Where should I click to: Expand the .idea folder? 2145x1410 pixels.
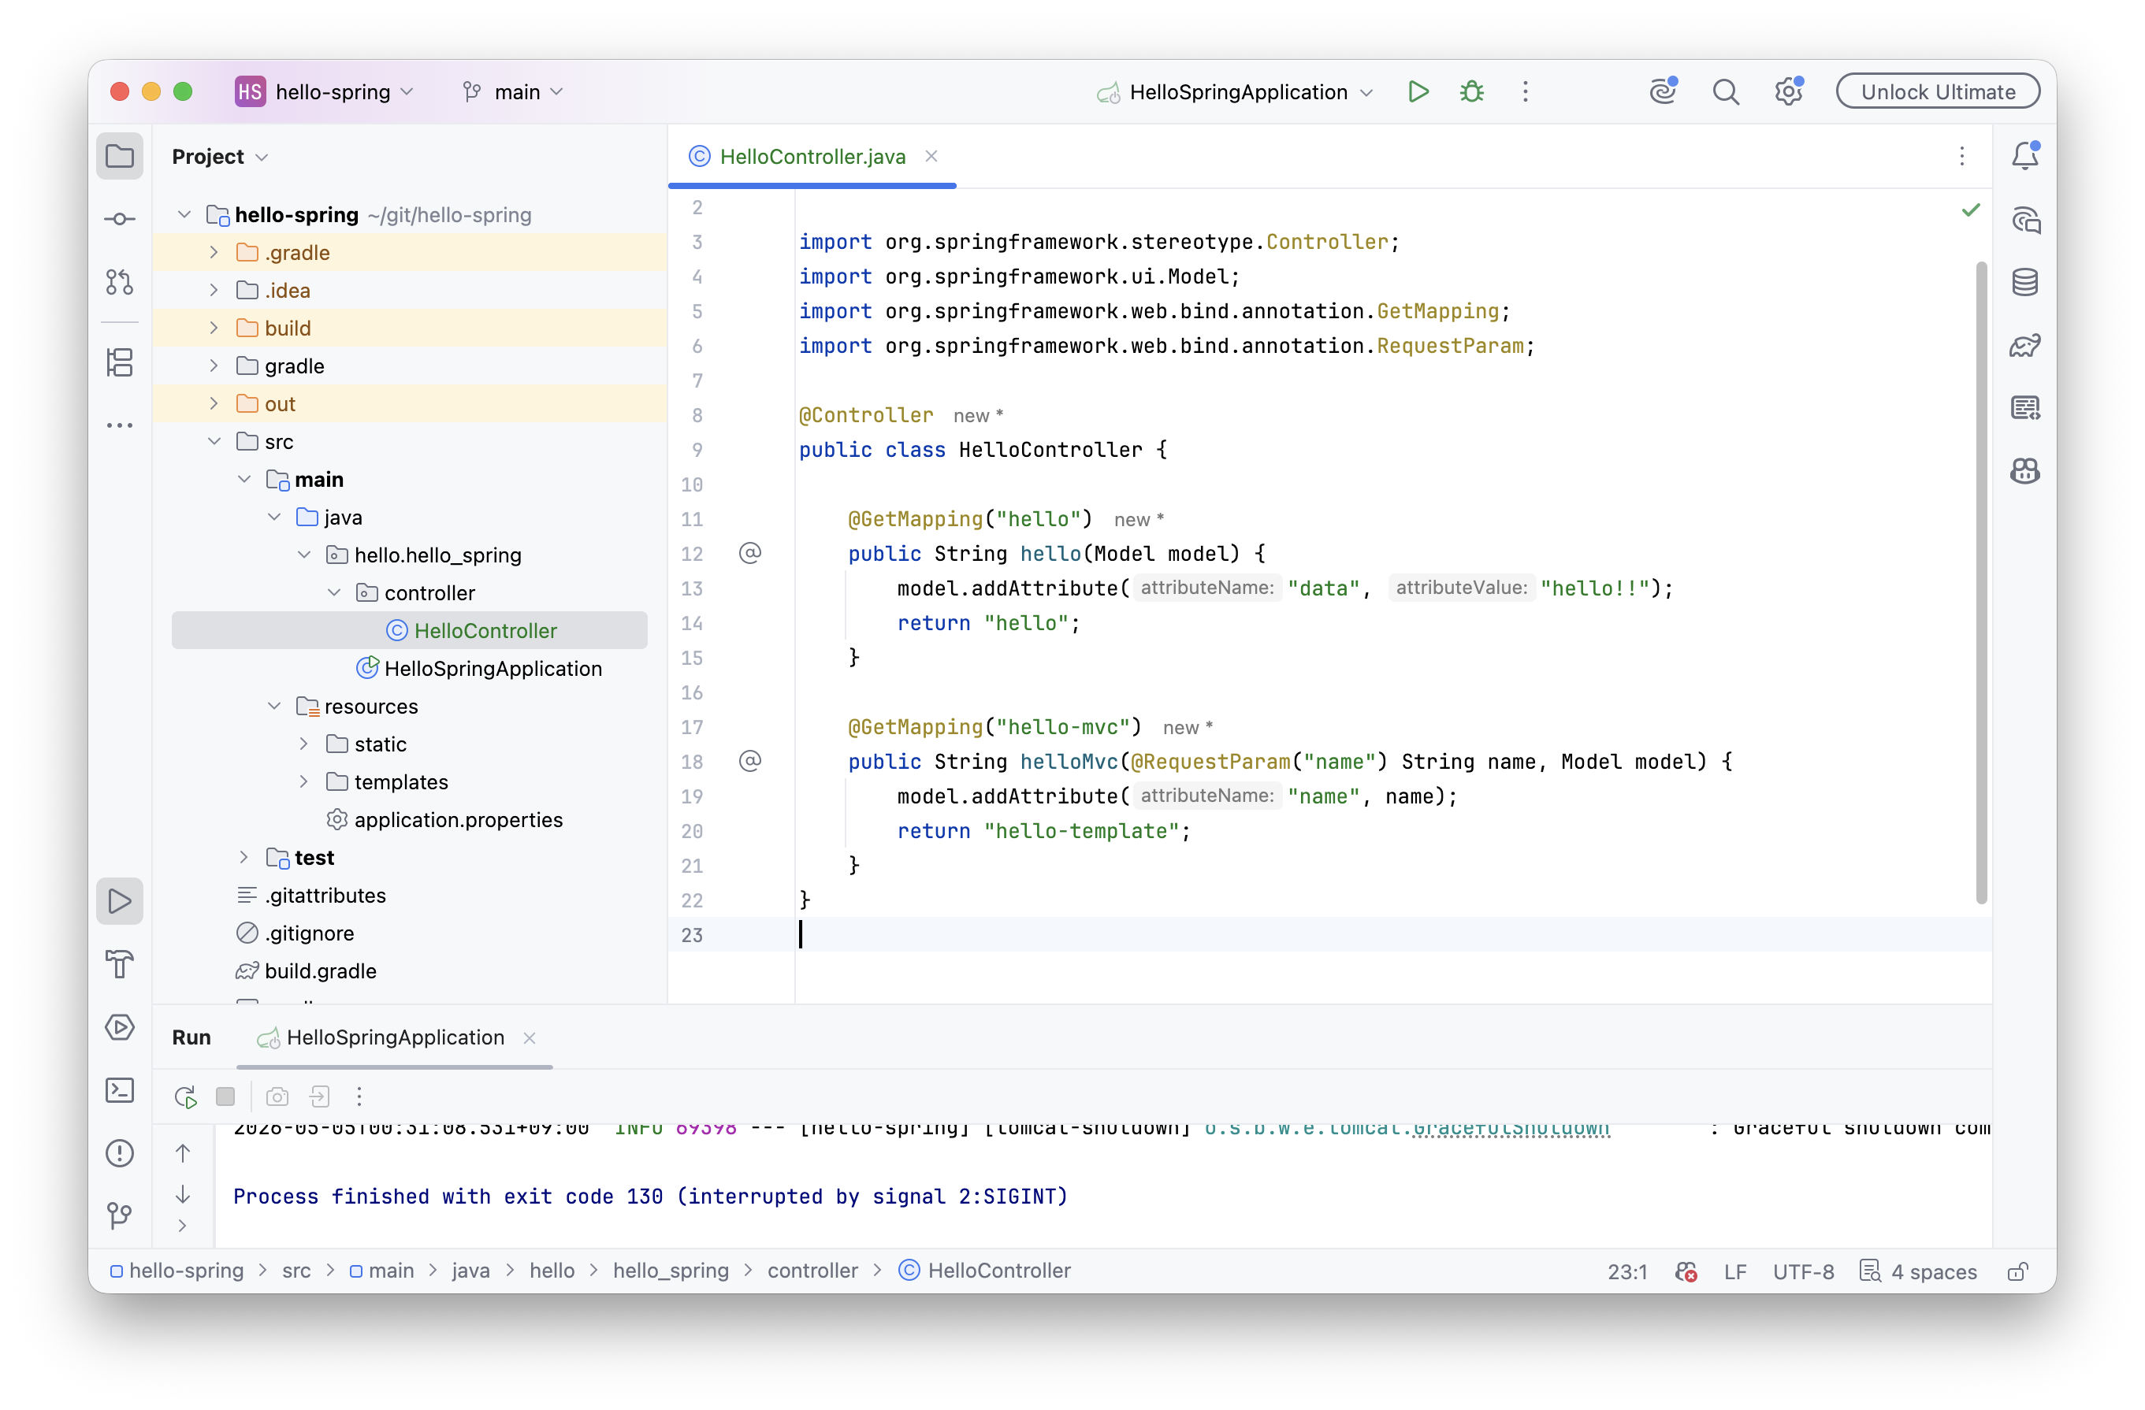tap(214, 290)
